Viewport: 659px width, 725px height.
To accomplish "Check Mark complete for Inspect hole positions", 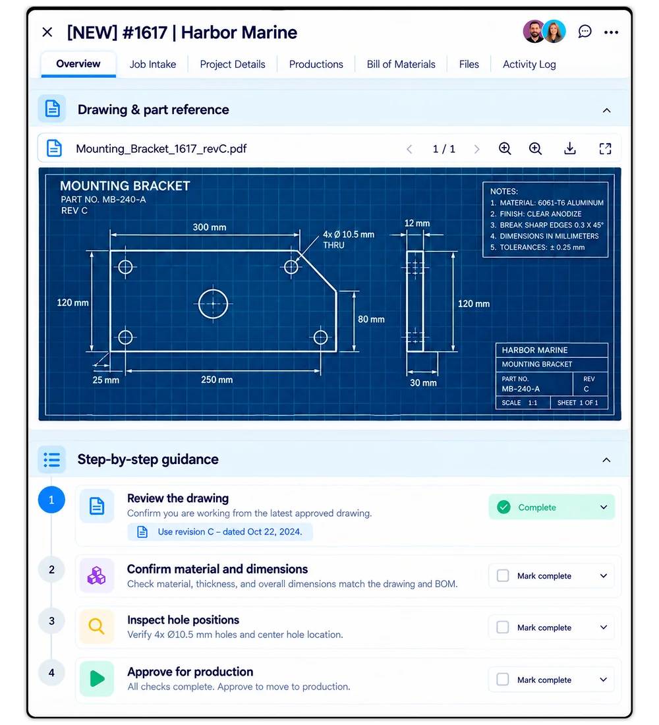I will pyautogui.click(x=503, y=627).
